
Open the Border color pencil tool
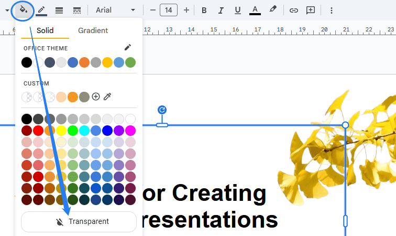click(x=41, y=10)
